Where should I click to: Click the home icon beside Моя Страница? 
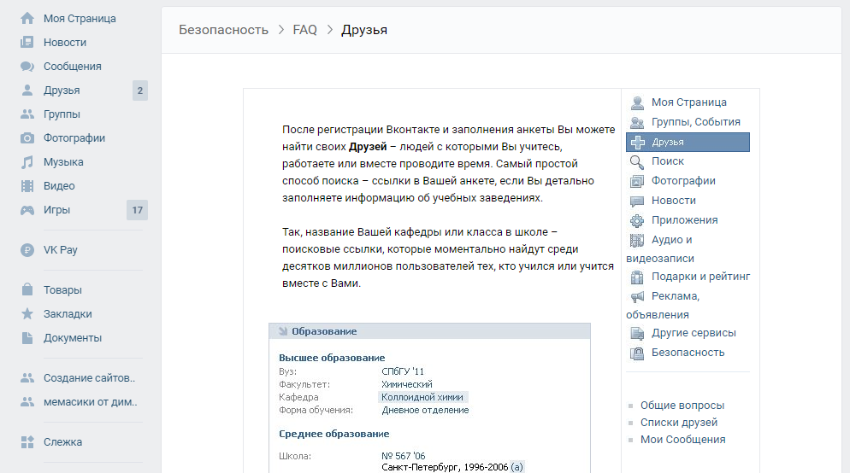pyautogui.click(x=27, y=19)
